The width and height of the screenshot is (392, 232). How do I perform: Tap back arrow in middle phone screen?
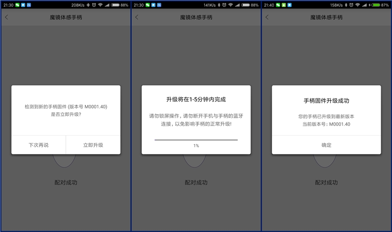(x=137, y=17)
